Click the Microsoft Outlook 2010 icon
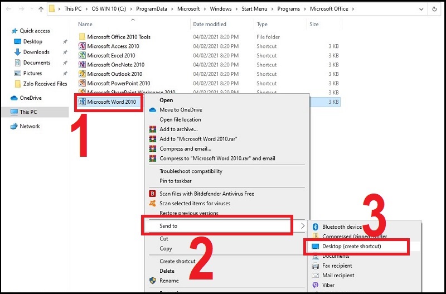 coord(82,74)
